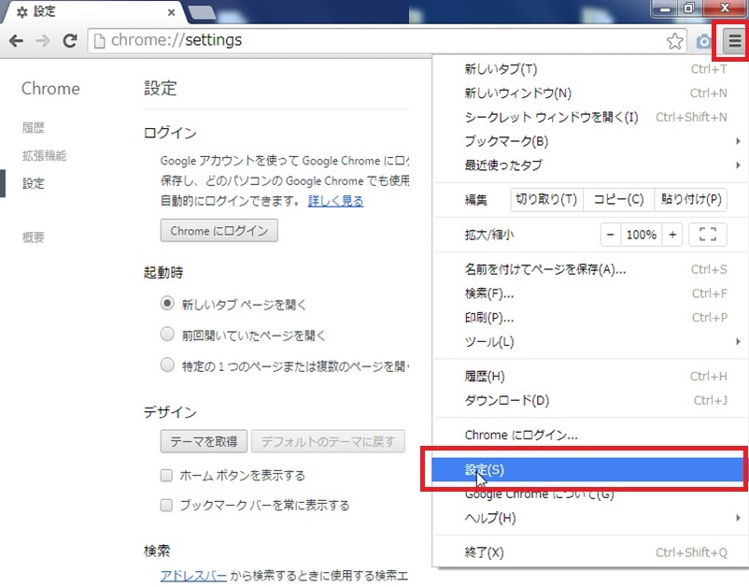The width and height of the screenshot is (749, 587).
Task: Click テーマを取得 button
Action: click(204, 441)
